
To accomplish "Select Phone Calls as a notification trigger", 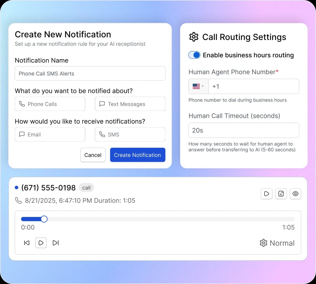I will [50, 104].
